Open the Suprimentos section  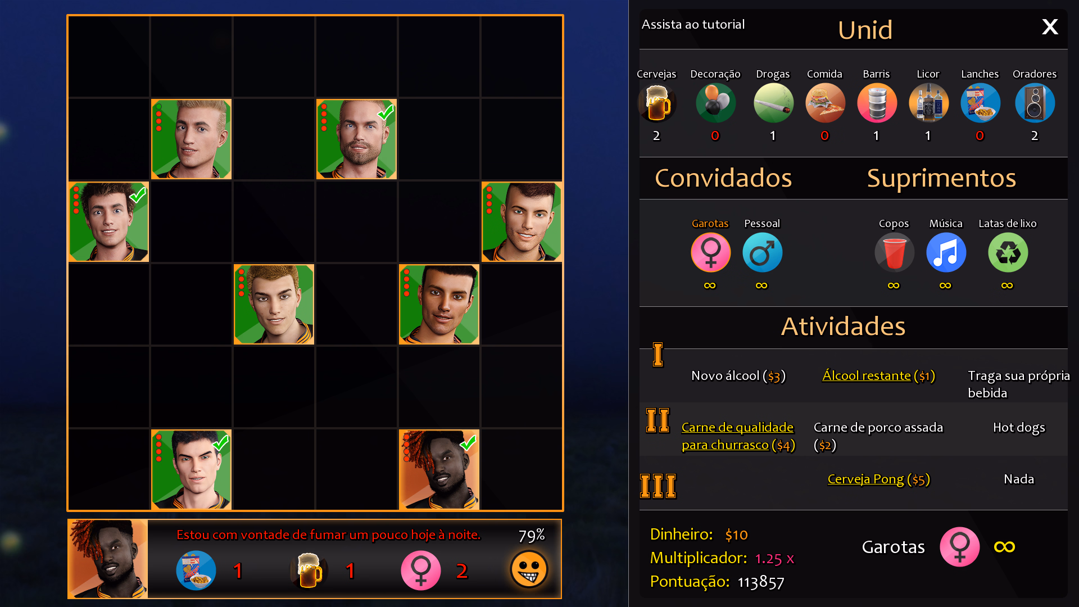(941, 178)
